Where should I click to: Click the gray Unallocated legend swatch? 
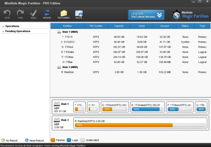(x=82, y=140)
